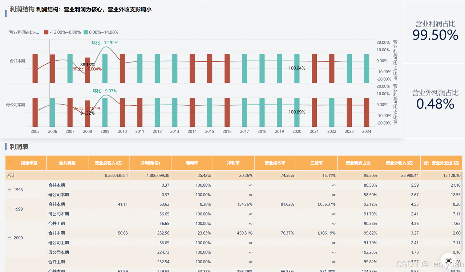
Task: Toggle the red -12.00%~0.00% legend swatch
Action: tap(46, 32)
